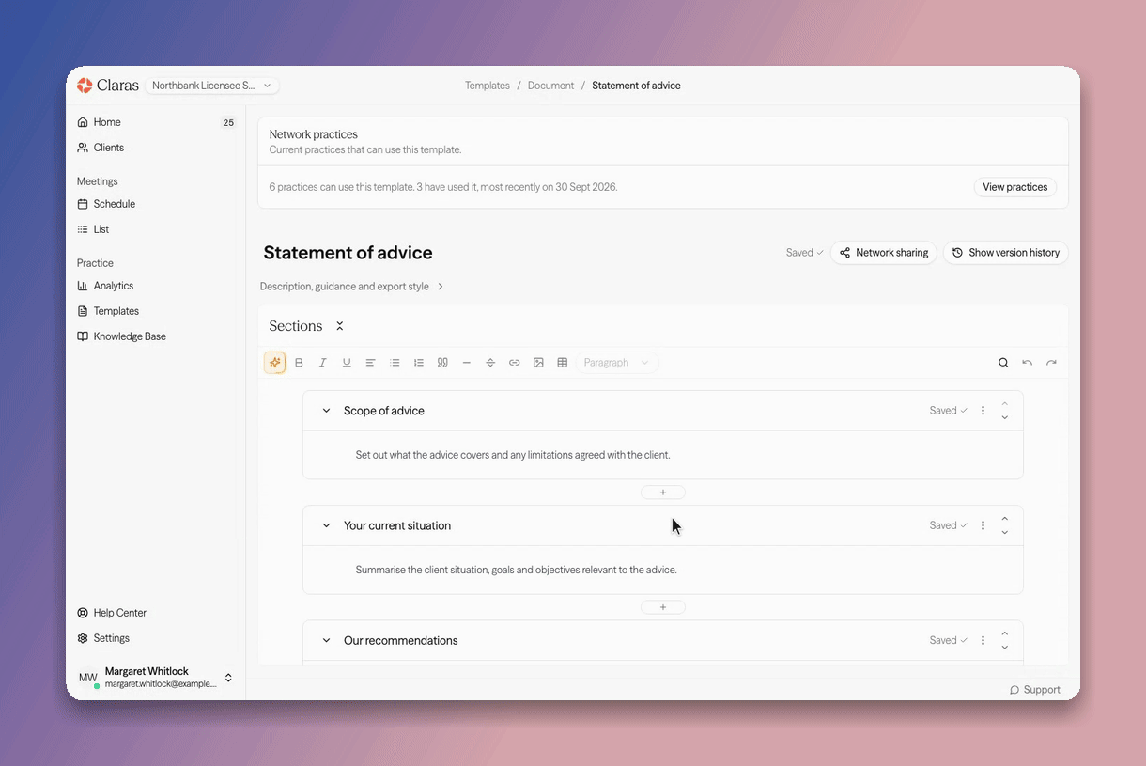Image resolution: width=1146 pixels, height=766 pixels.
Task: Click the AI sparkle button in the editor toolbar
Action: pos(275,363)
